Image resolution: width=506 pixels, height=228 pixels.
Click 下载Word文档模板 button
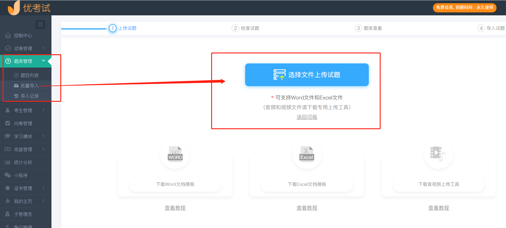pos(175,184)
